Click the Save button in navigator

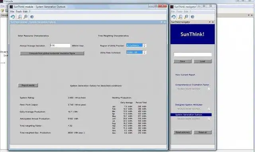[182, 61]
